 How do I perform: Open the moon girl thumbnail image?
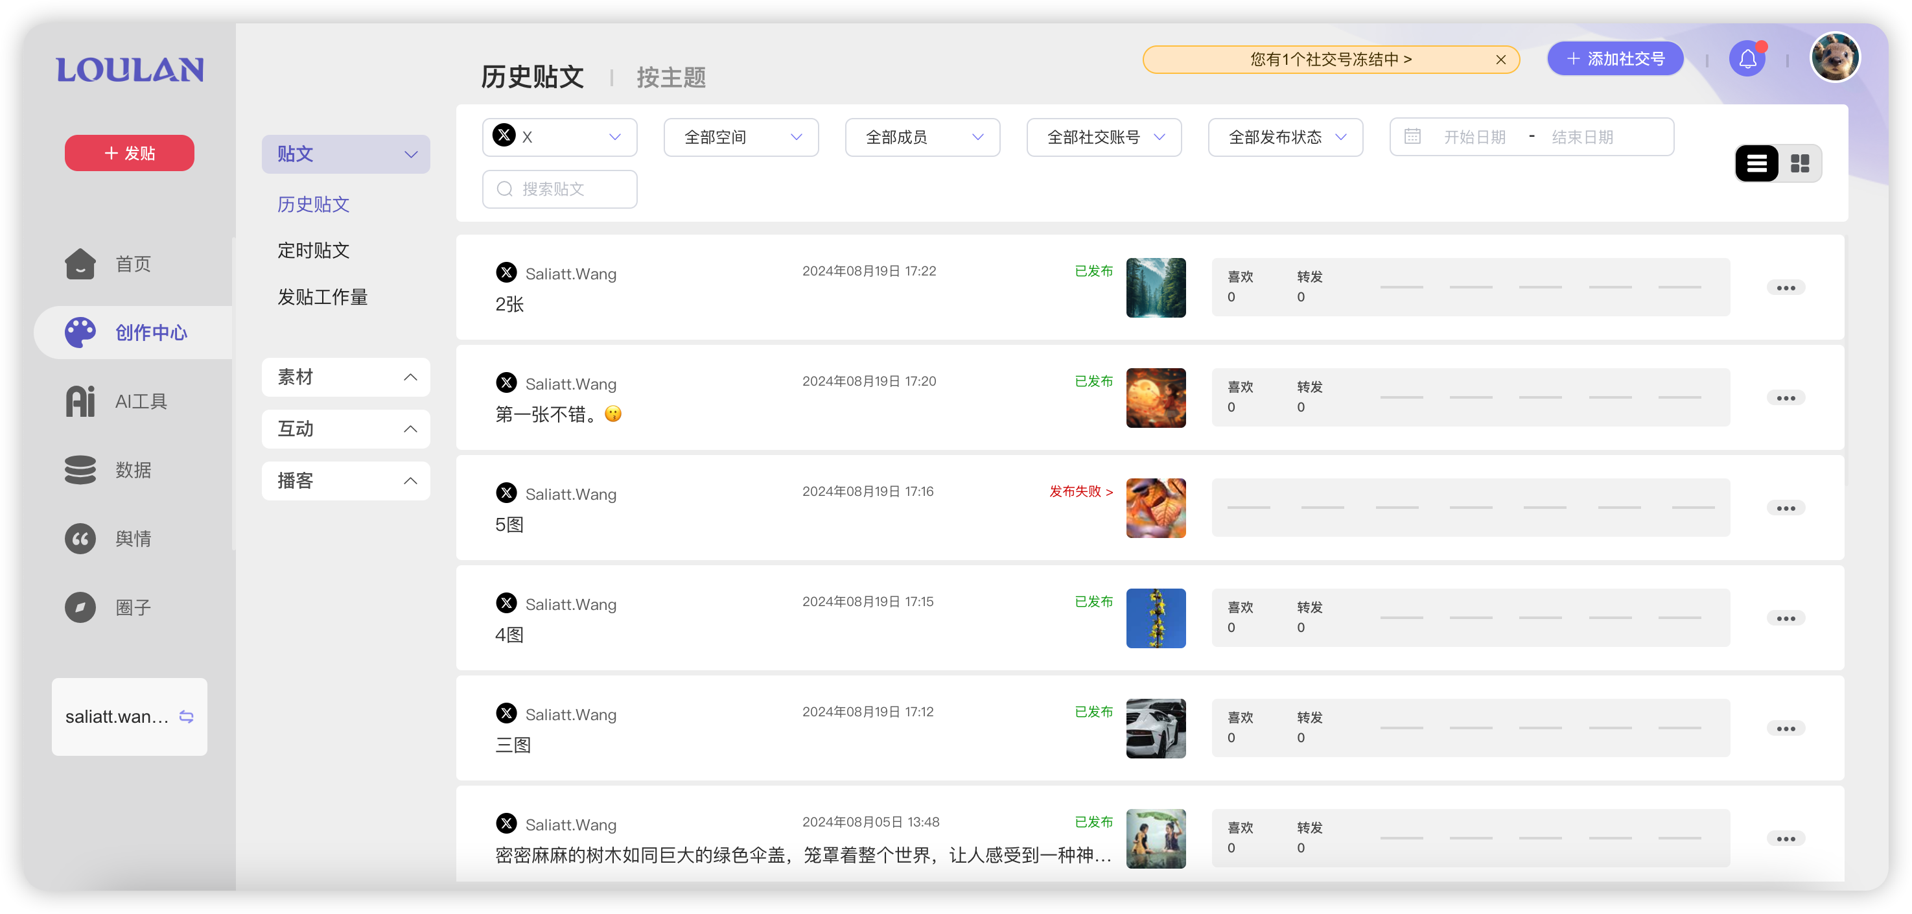pos(1156,398)
